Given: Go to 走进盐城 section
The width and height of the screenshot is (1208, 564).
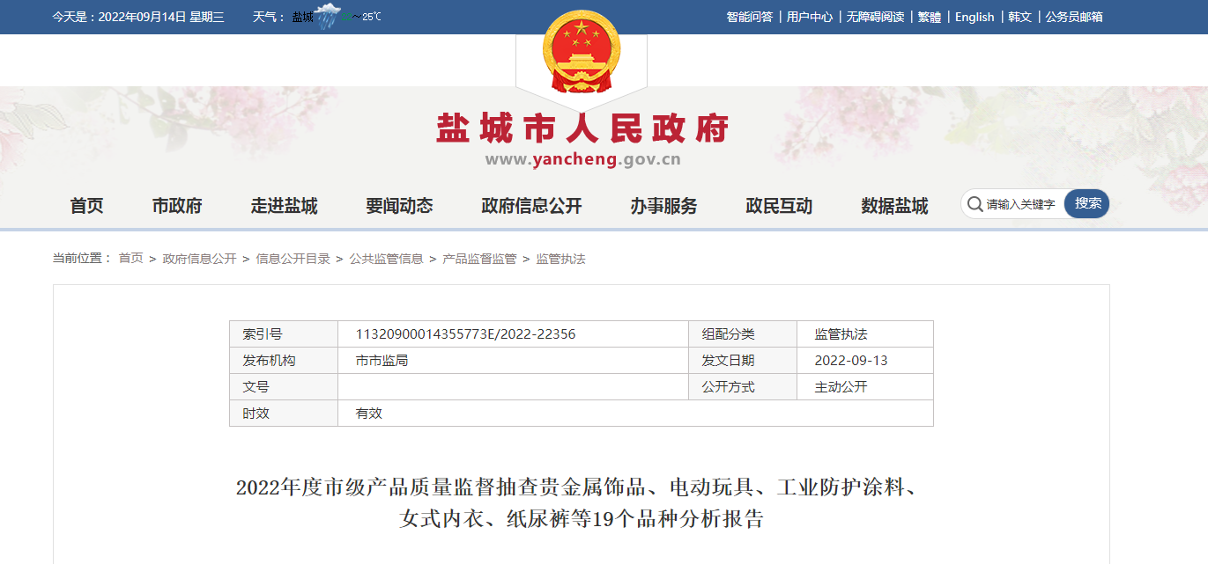Looking at the screenshot, I should 284,206.
